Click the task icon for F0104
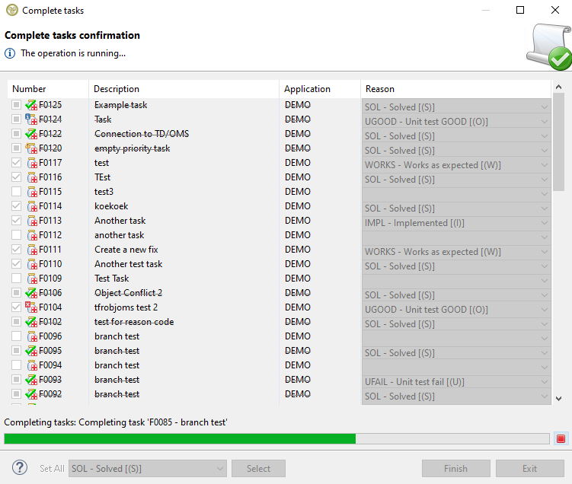Viewport: 572px width, 484px height. pos(31,307)
